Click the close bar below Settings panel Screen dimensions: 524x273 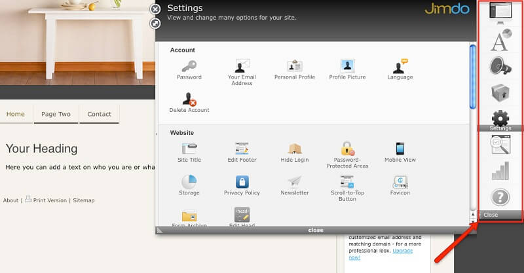click(316, 230)
